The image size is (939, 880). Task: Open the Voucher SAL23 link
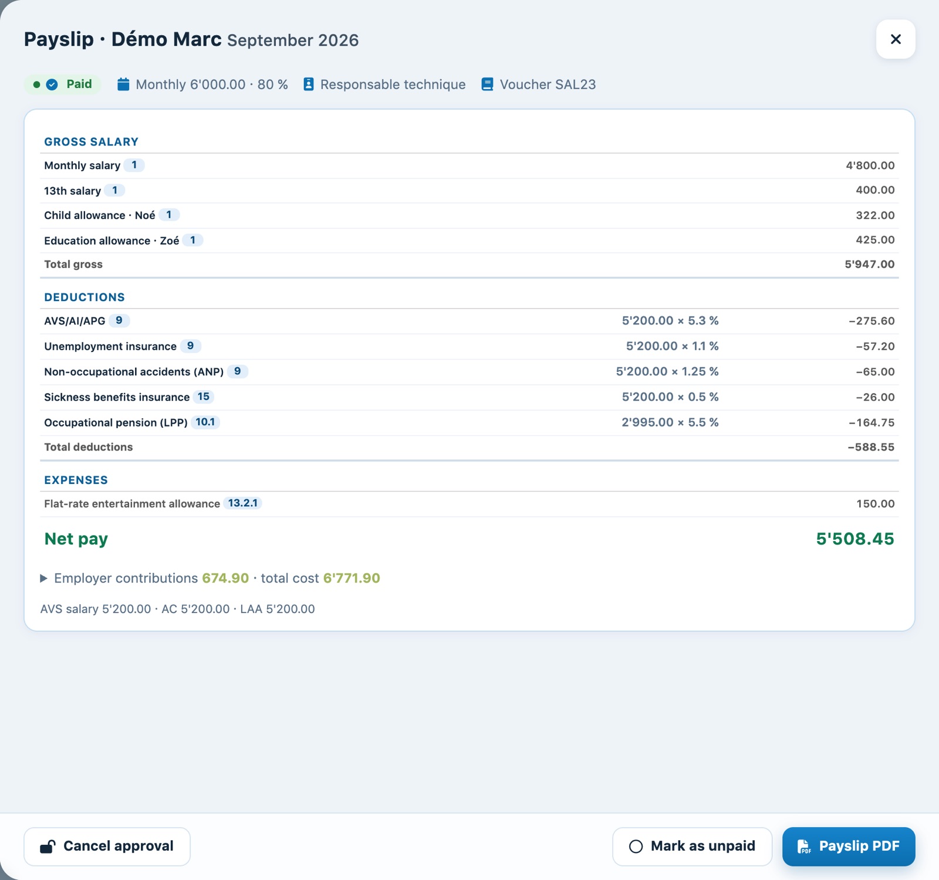pyautogui.click(x=547, y=84)
